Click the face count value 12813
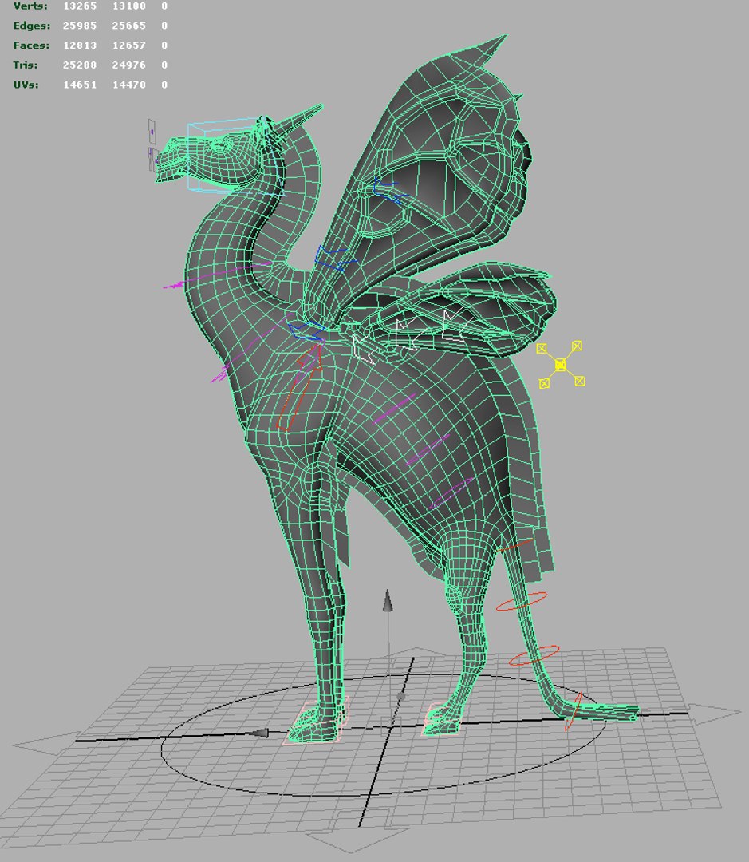This screenshot has height=862, width=749. pyautogui.click(x=80, y=45)
